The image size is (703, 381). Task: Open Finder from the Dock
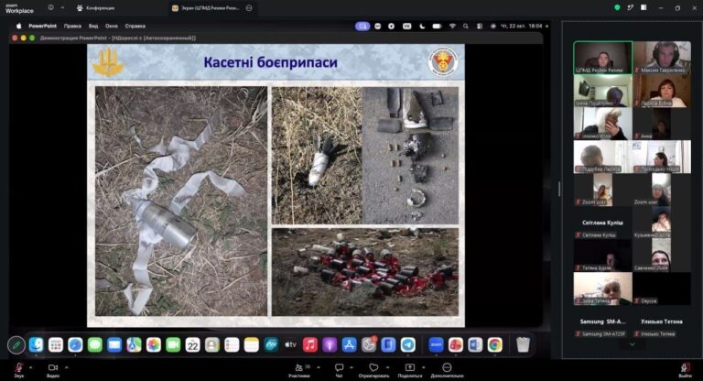click(x=36, y=344)
